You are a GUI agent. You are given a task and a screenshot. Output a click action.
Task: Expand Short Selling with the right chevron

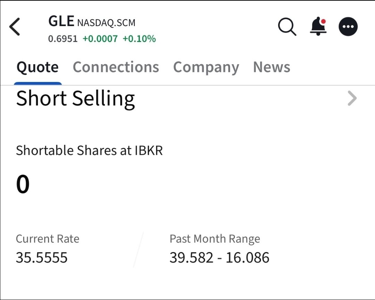(352, 99)
